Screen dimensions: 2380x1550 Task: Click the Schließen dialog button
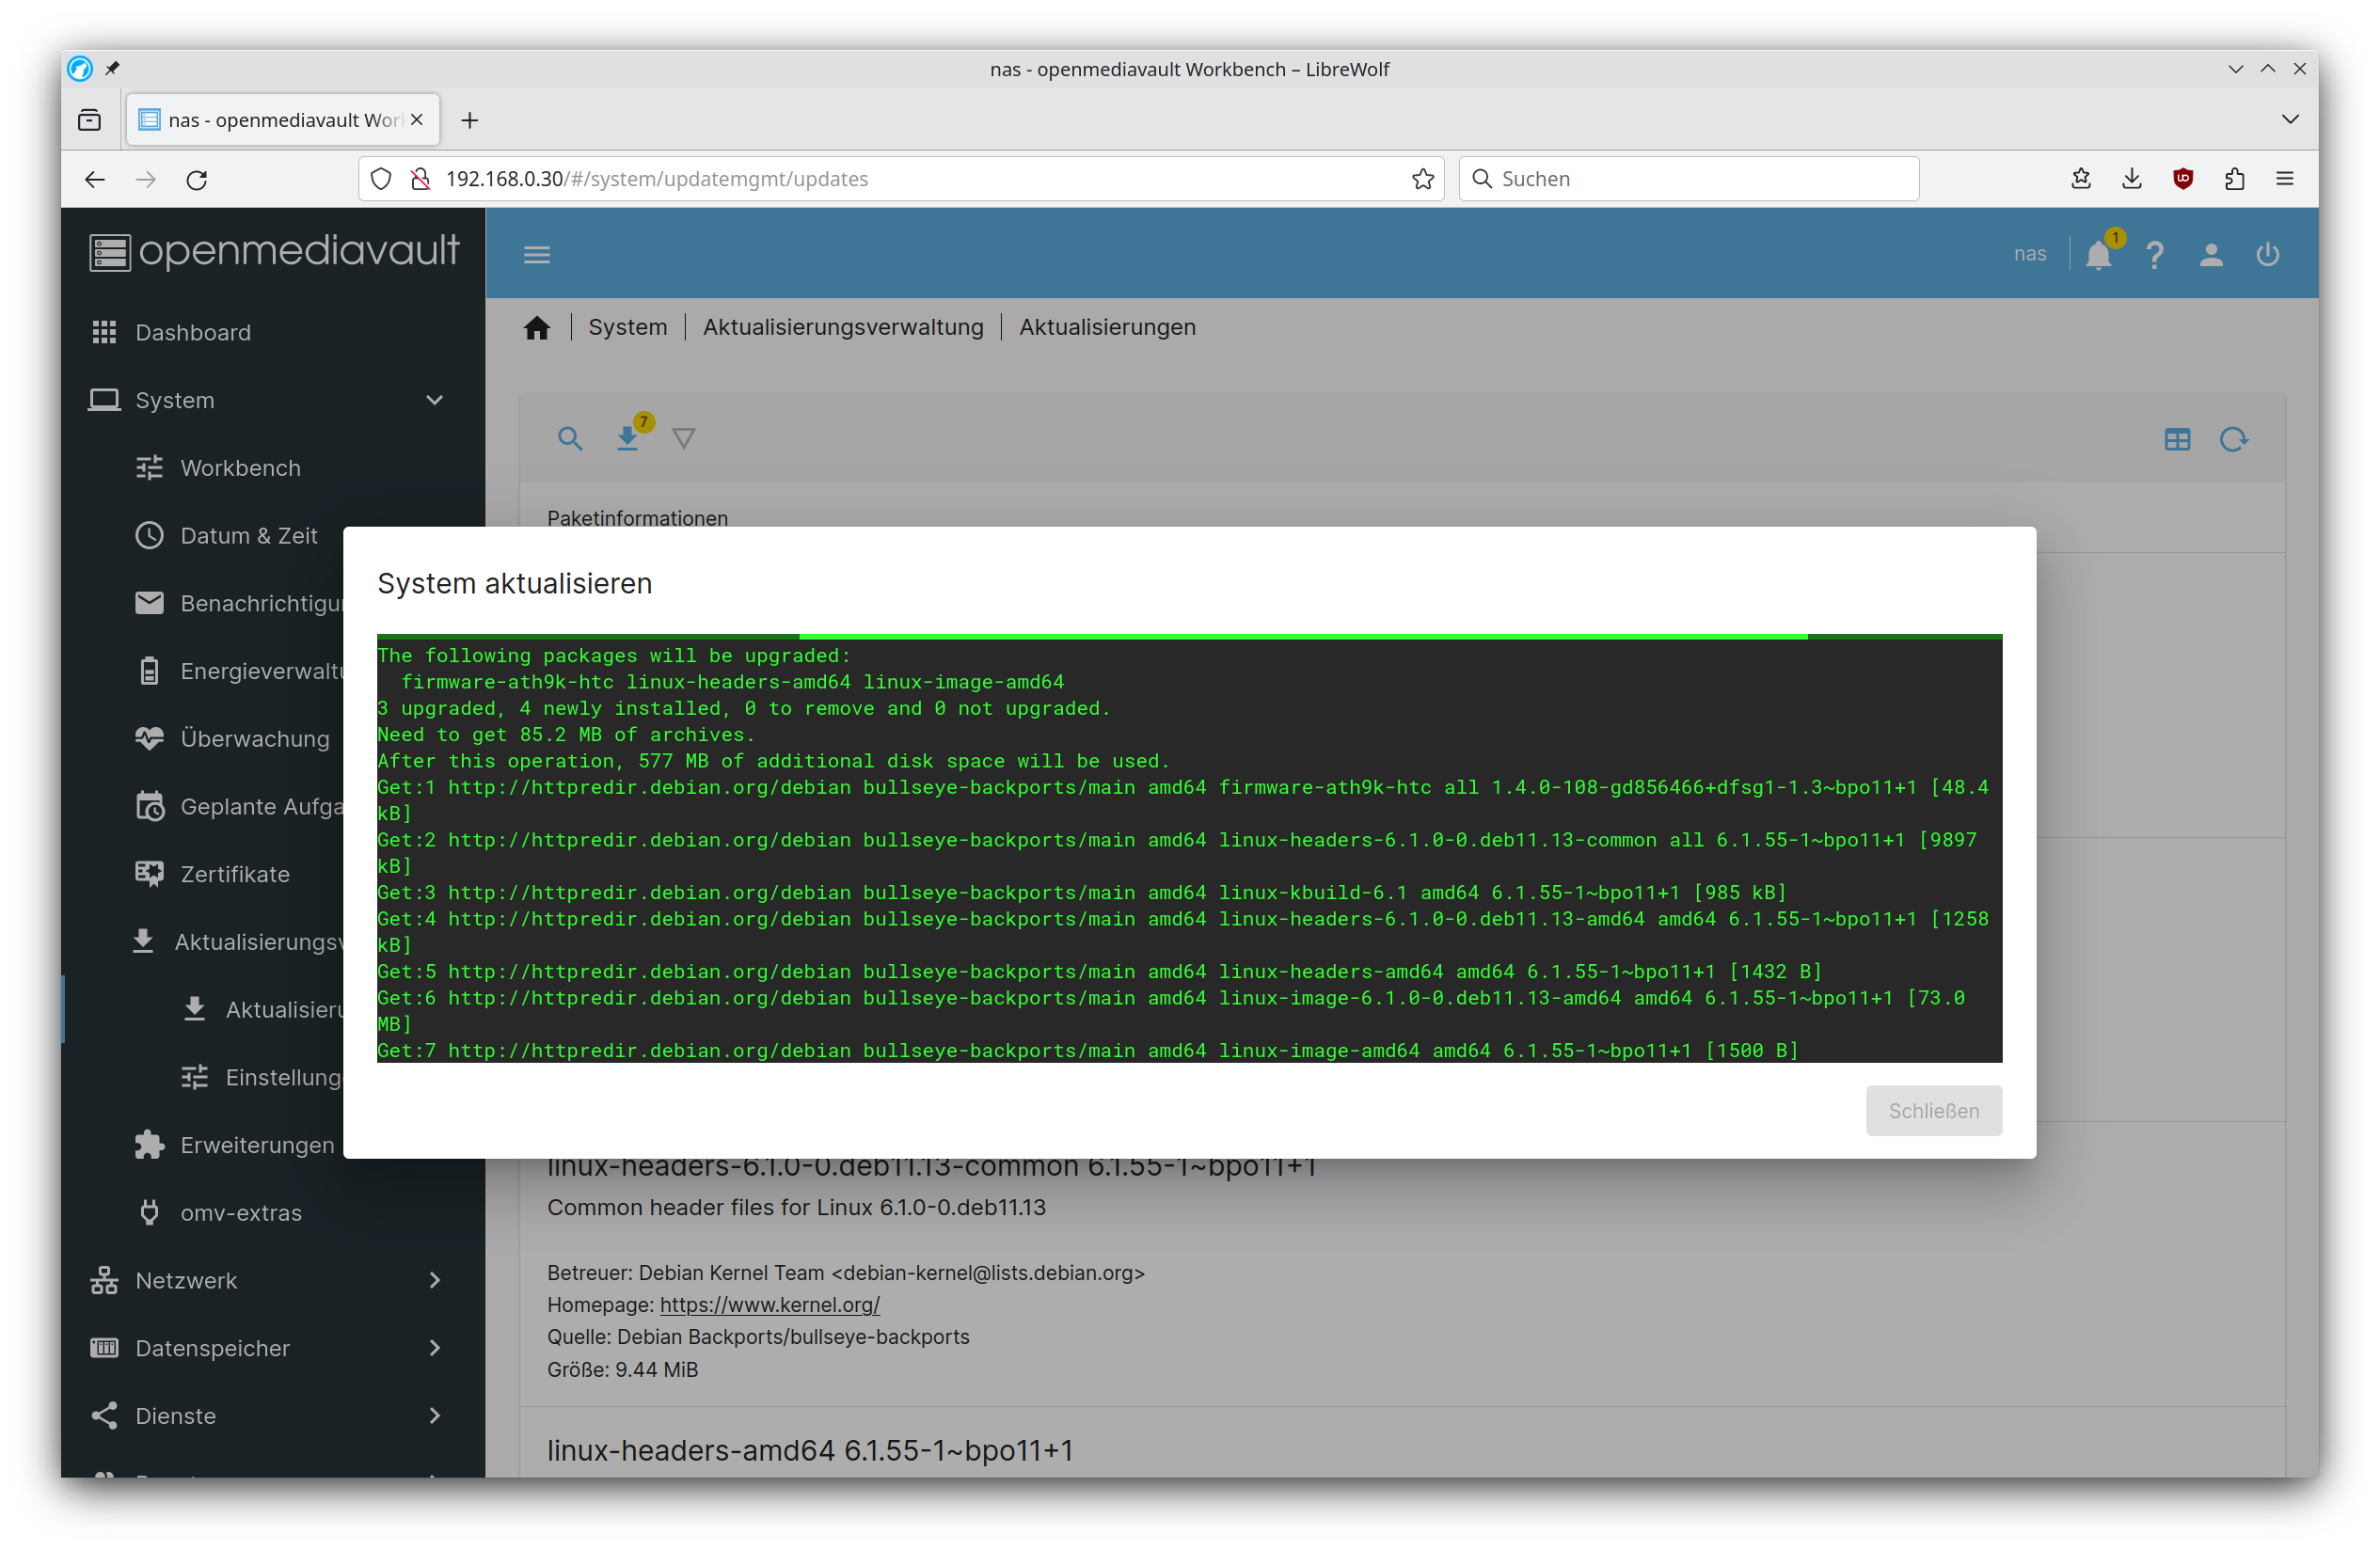[1933, 1110]
